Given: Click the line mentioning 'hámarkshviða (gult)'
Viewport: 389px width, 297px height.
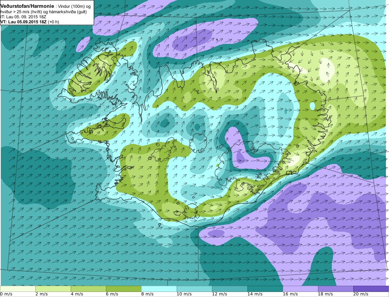Looking at the screenshot, I should (x=44, y=12).
